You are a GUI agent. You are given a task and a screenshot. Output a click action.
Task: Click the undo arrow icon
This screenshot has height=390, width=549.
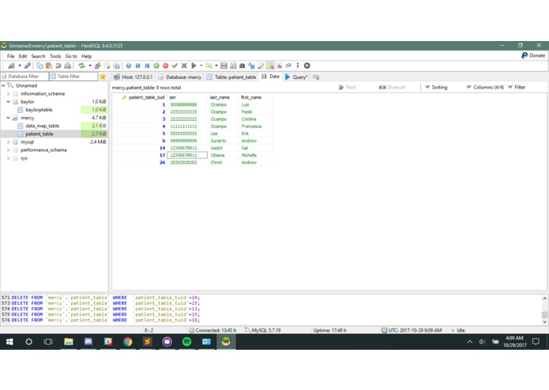tap(58, 66)
